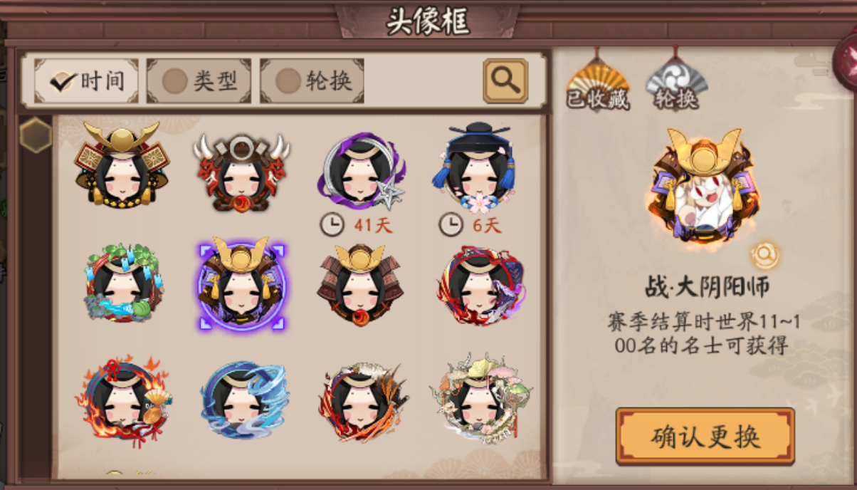Viewport: 857px width, 490px height.
Task: Choose the green leaf and water frame
Action: pos(122,285)
